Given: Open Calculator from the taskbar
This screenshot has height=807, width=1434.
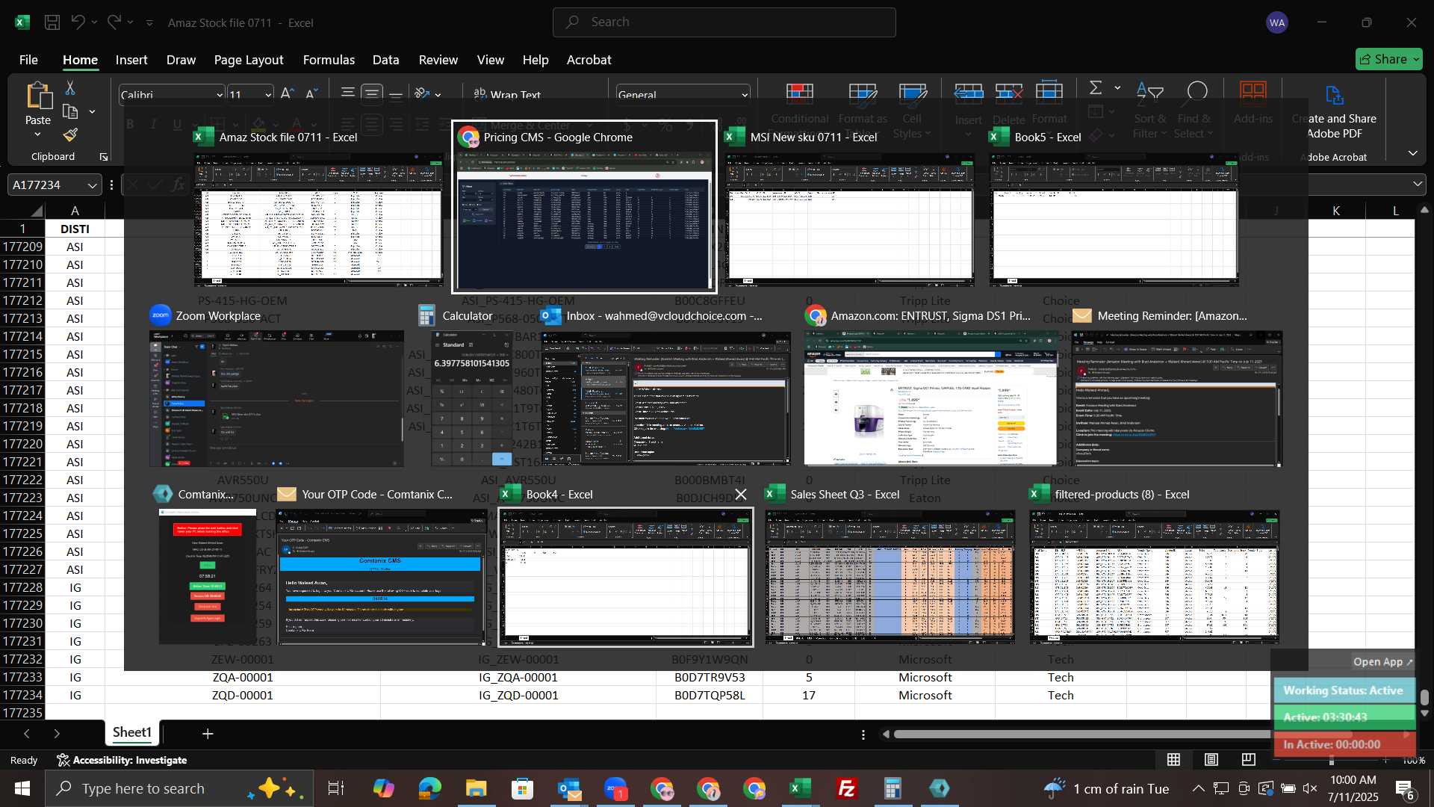Looking at the screenshot, I should coord(893,788).
